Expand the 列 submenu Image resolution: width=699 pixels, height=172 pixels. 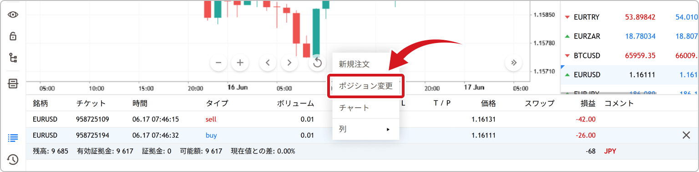tap(366, 129)
